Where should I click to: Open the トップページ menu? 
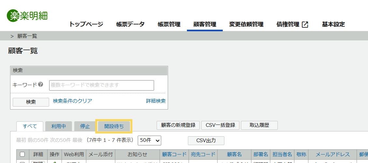86,24
